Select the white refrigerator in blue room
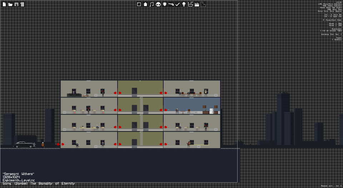This screenshot has height=188, width=343. (211, 111)
